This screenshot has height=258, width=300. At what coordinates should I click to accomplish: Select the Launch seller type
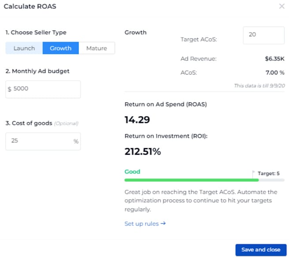(24, 48)
